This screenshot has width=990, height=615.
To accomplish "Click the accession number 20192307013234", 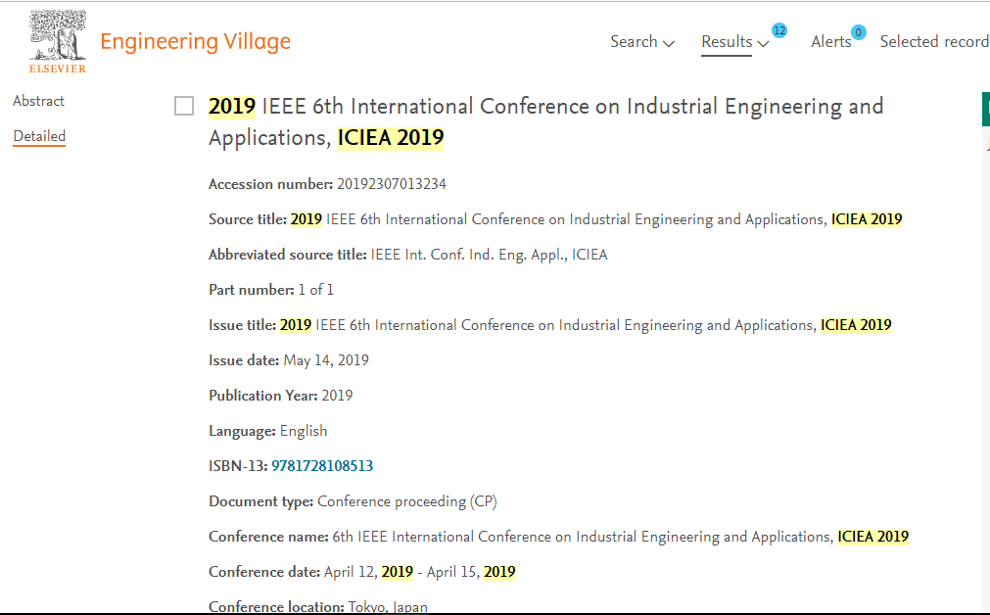I will pos(392,184).
